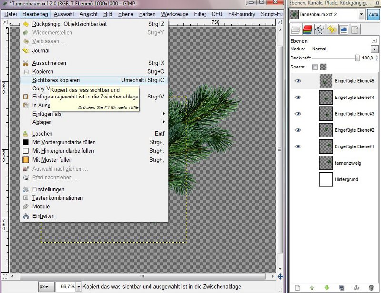Switch to the Paths tab icon
The width and height of the screenshot is (381, 293).
[320, 30]
